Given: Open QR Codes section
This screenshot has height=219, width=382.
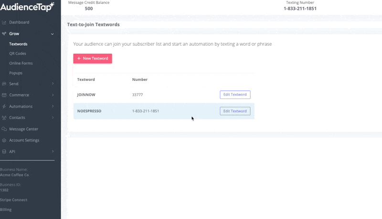Looking at the screenshot, I should coord(18,53).
